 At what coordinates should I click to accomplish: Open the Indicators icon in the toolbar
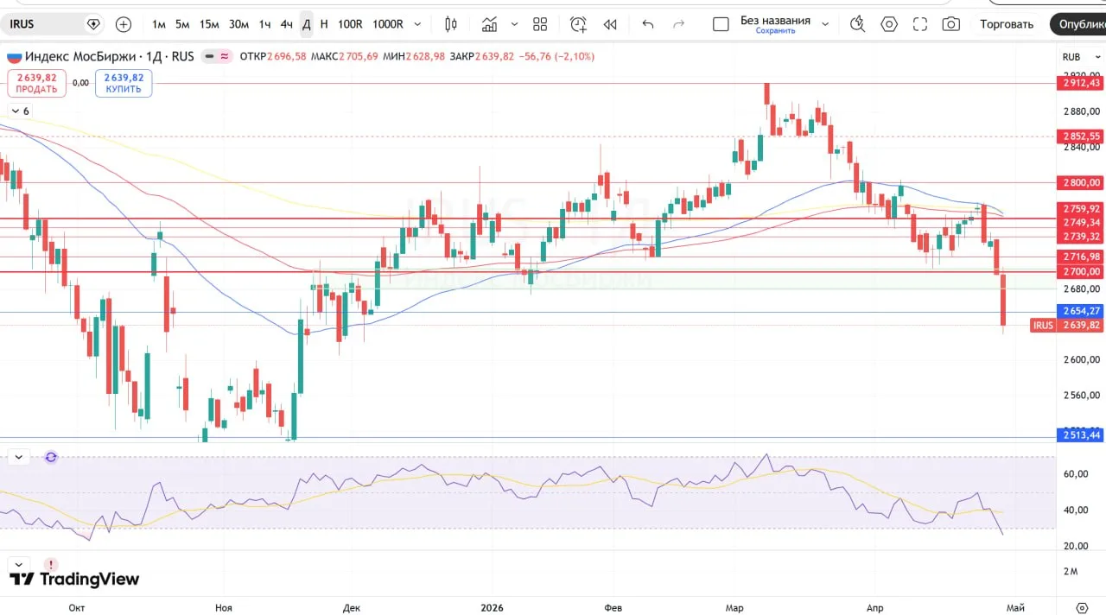pos(490,24)
